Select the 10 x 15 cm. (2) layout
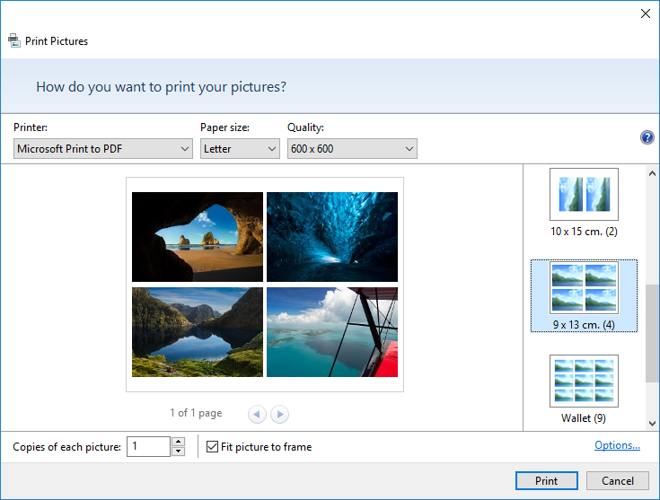 click(584, 203)
